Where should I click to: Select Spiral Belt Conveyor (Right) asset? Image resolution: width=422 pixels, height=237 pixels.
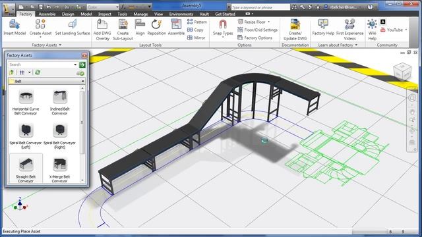(x=60, y=136)
